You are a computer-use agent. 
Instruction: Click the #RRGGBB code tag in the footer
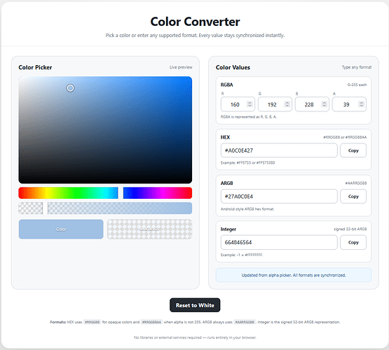92,322
